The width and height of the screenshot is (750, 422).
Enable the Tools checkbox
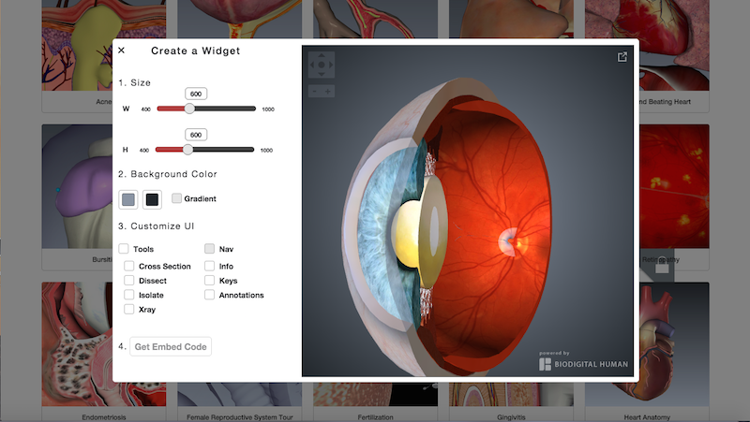(124, 249)
